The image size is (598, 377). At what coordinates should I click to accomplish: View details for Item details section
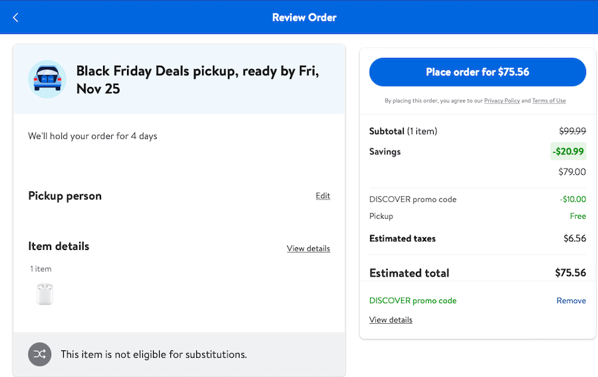coord(308,249)
